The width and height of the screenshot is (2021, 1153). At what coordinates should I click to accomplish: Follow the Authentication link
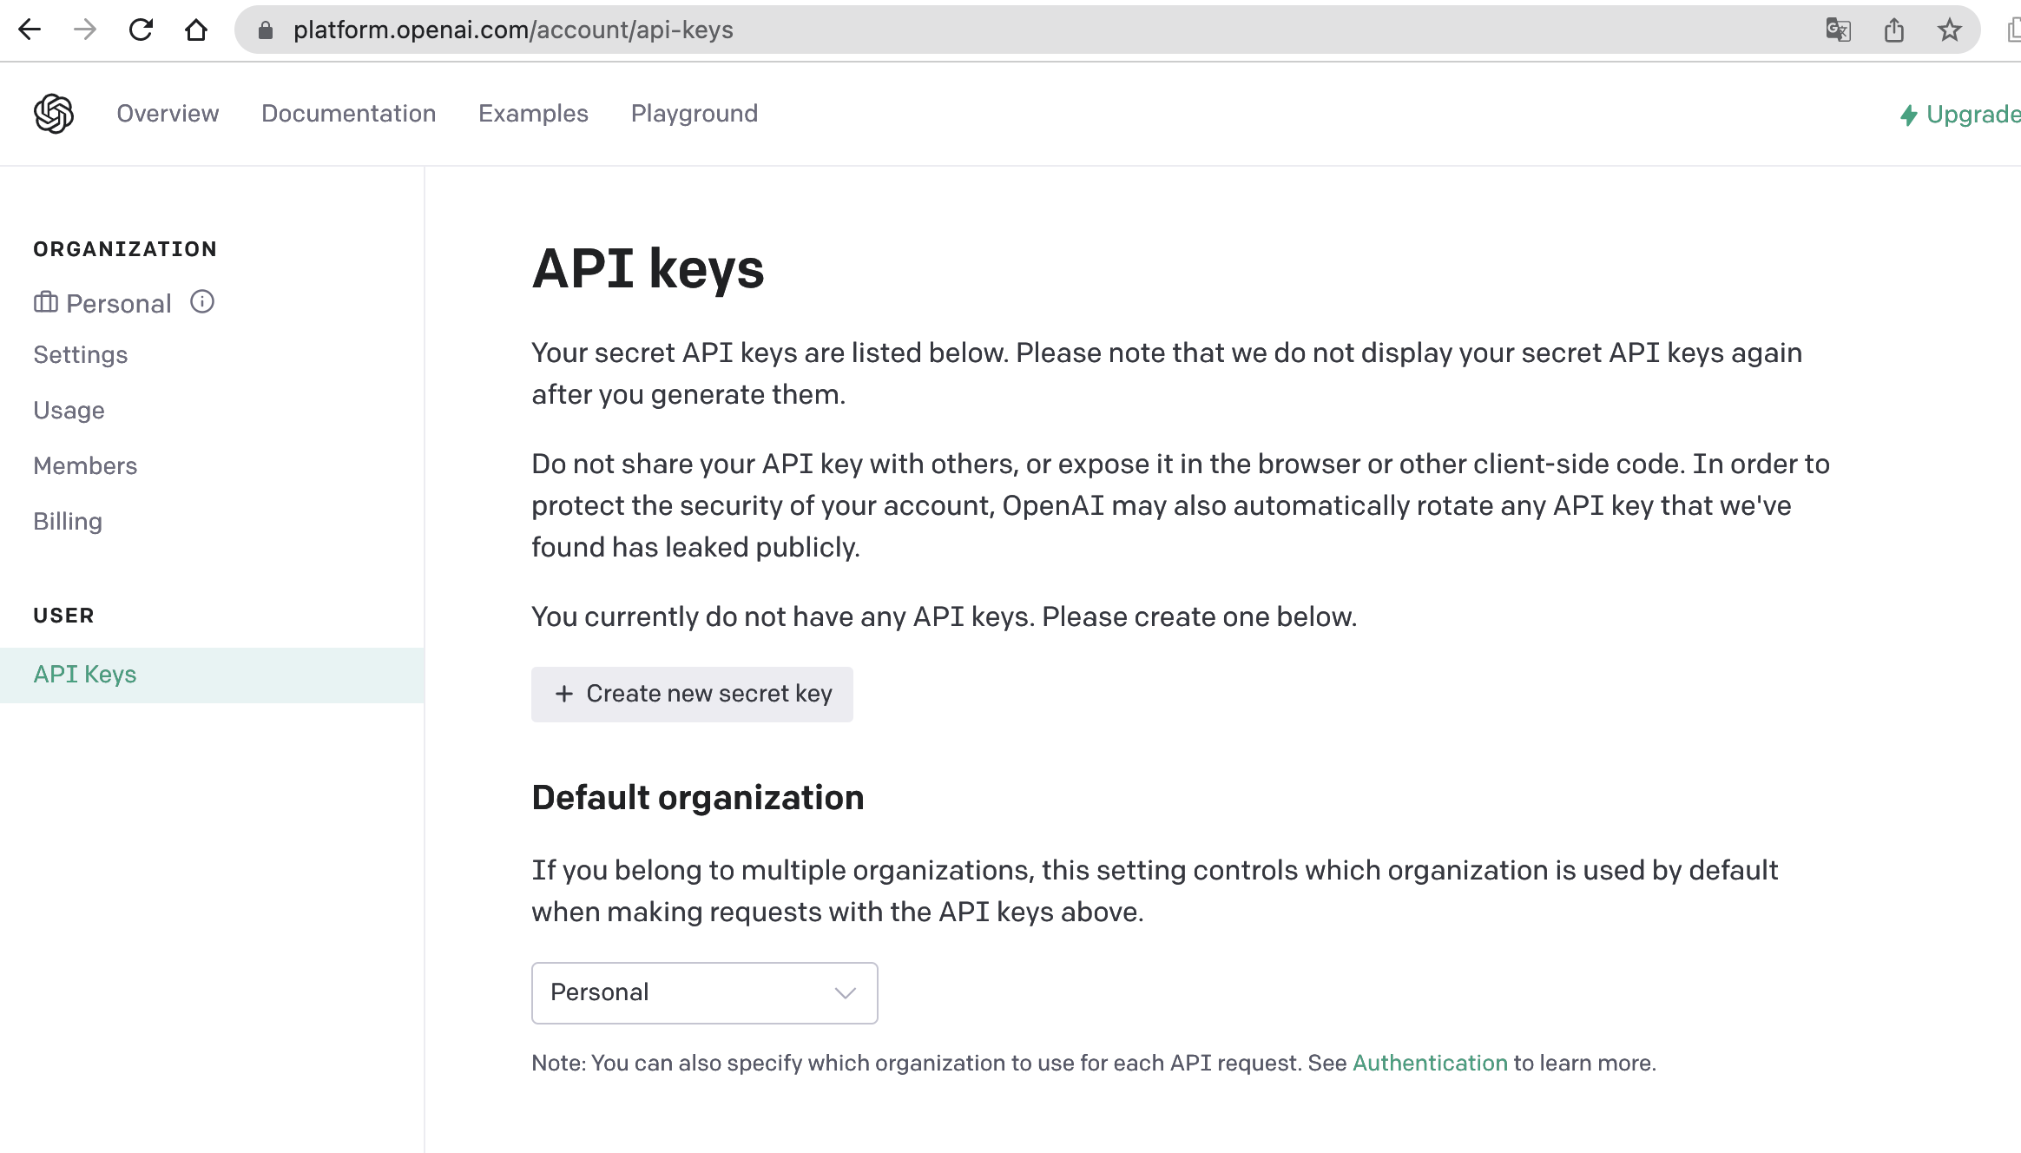pos(1429,1063)
